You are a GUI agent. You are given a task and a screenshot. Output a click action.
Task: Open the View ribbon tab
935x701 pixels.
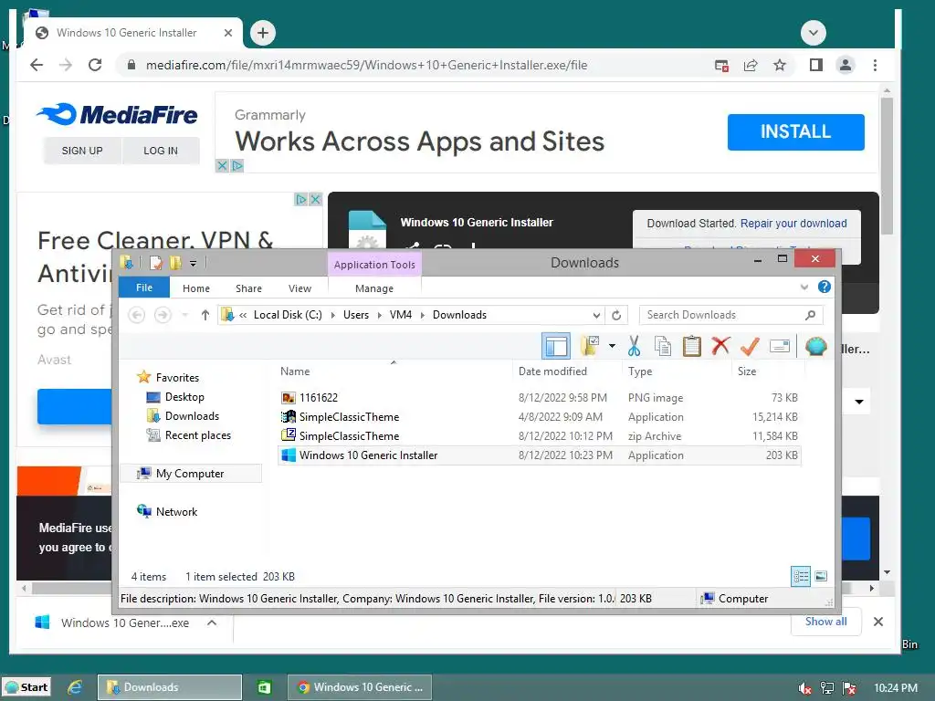(x=299, y=288)
